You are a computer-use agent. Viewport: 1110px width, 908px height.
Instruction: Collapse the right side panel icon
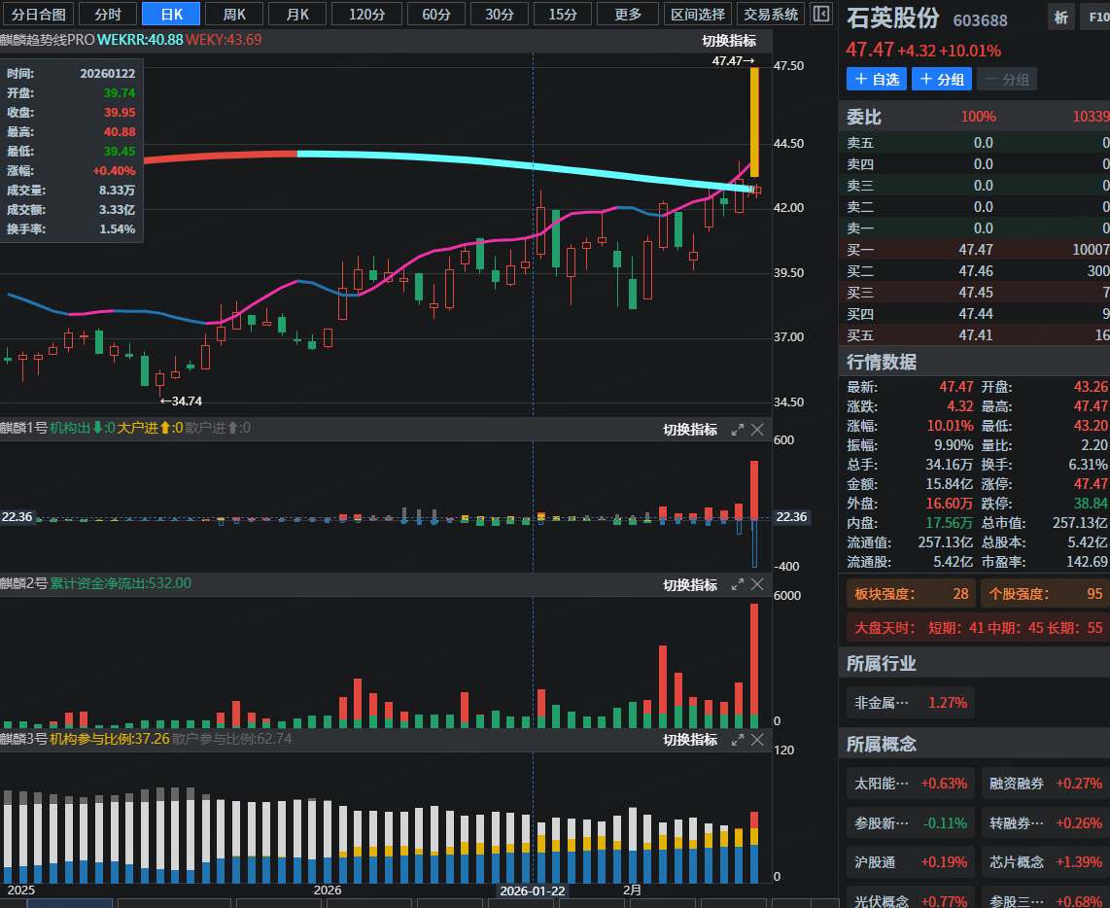coord(821,14)
